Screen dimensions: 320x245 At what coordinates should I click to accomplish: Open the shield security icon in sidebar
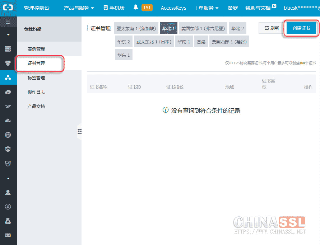(8, 149)
